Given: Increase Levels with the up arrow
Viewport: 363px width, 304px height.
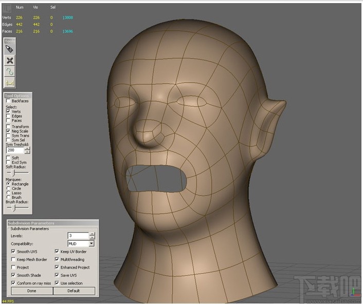Looking at the screenshot, I should click(x=92, y=234).
